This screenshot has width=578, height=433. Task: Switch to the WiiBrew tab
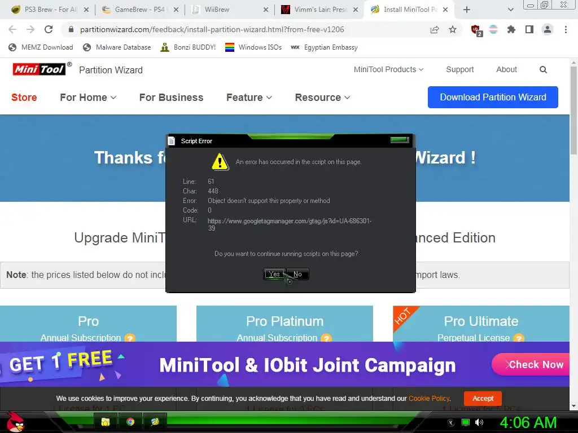[x=229, y=10]
